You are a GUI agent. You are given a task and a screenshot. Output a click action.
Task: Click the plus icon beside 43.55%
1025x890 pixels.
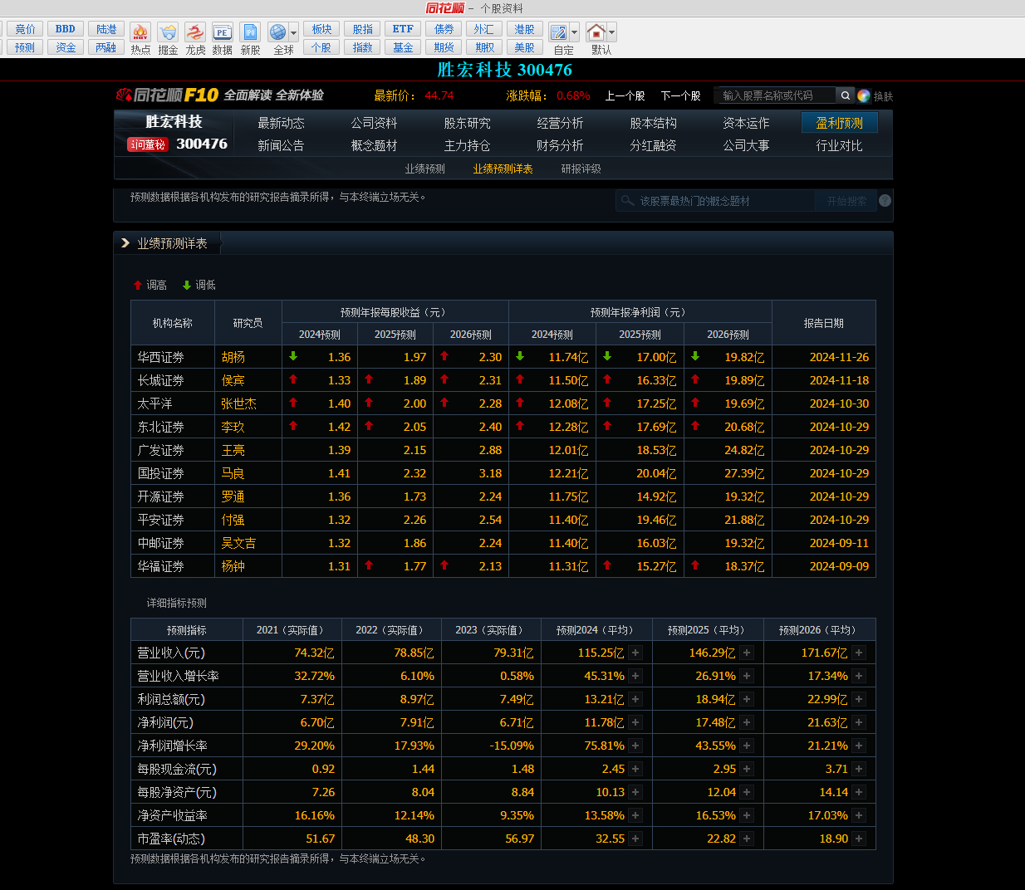[747, 746]
